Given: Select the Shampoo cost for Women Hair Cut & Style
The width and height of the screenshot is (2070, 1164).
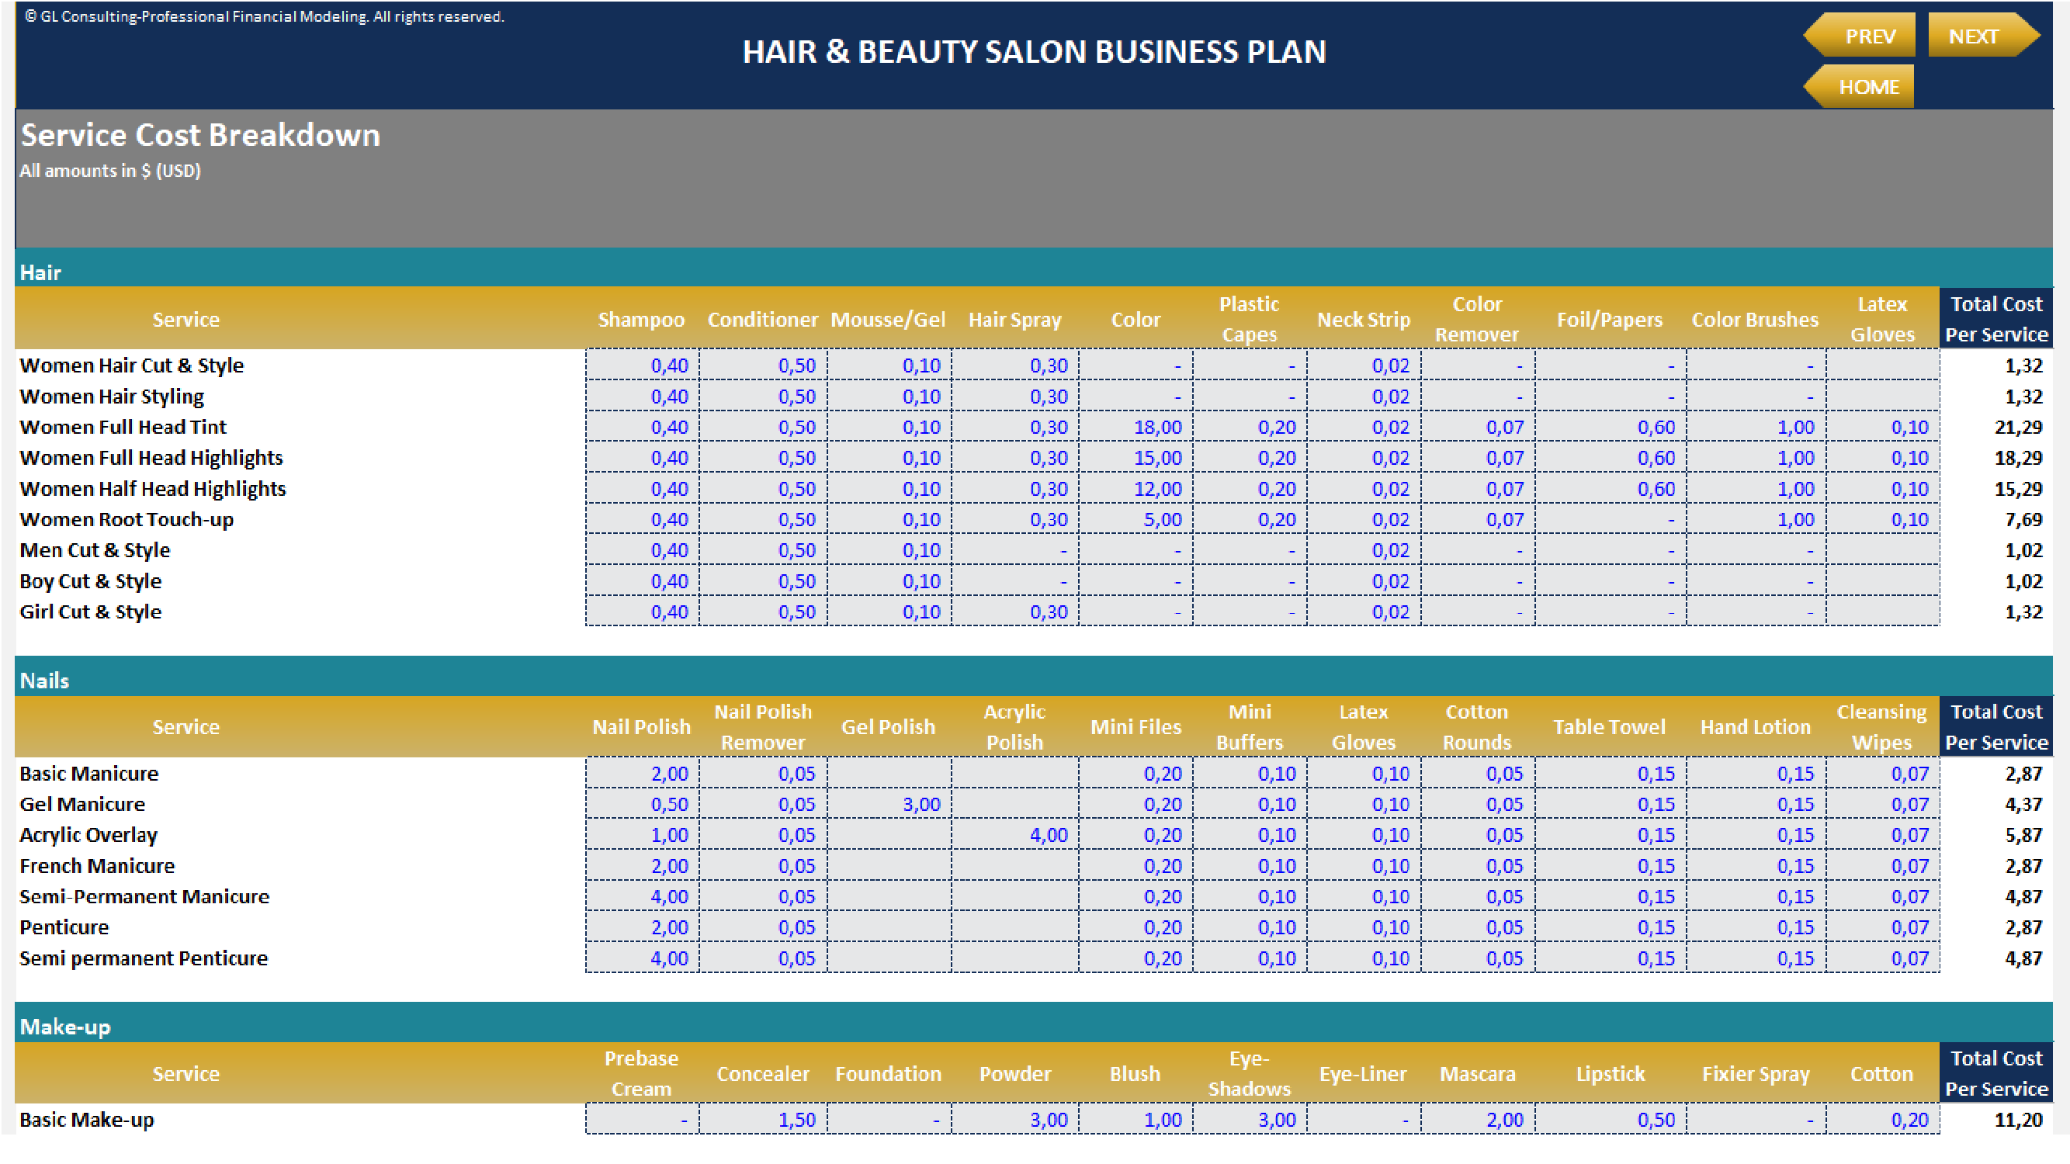Looking at the screenshot, I should click(x=642, y=365).
